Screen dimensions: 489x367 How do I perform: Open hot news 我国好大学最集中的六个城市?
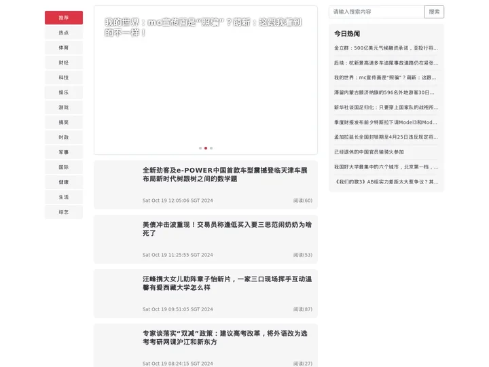(x=386, y=167)
